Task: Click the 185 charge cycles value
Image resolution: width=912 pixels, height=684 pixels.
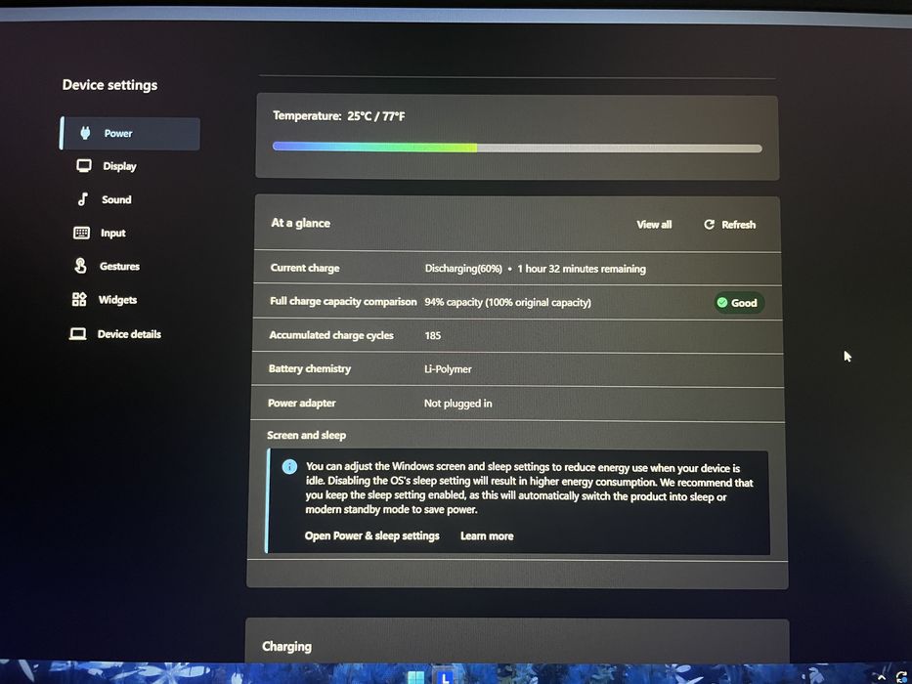Action: [x=433, y=335]
